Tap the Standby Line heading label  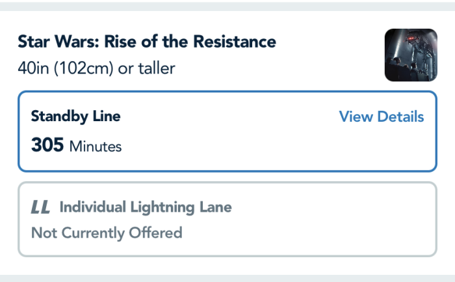point(75,117)
